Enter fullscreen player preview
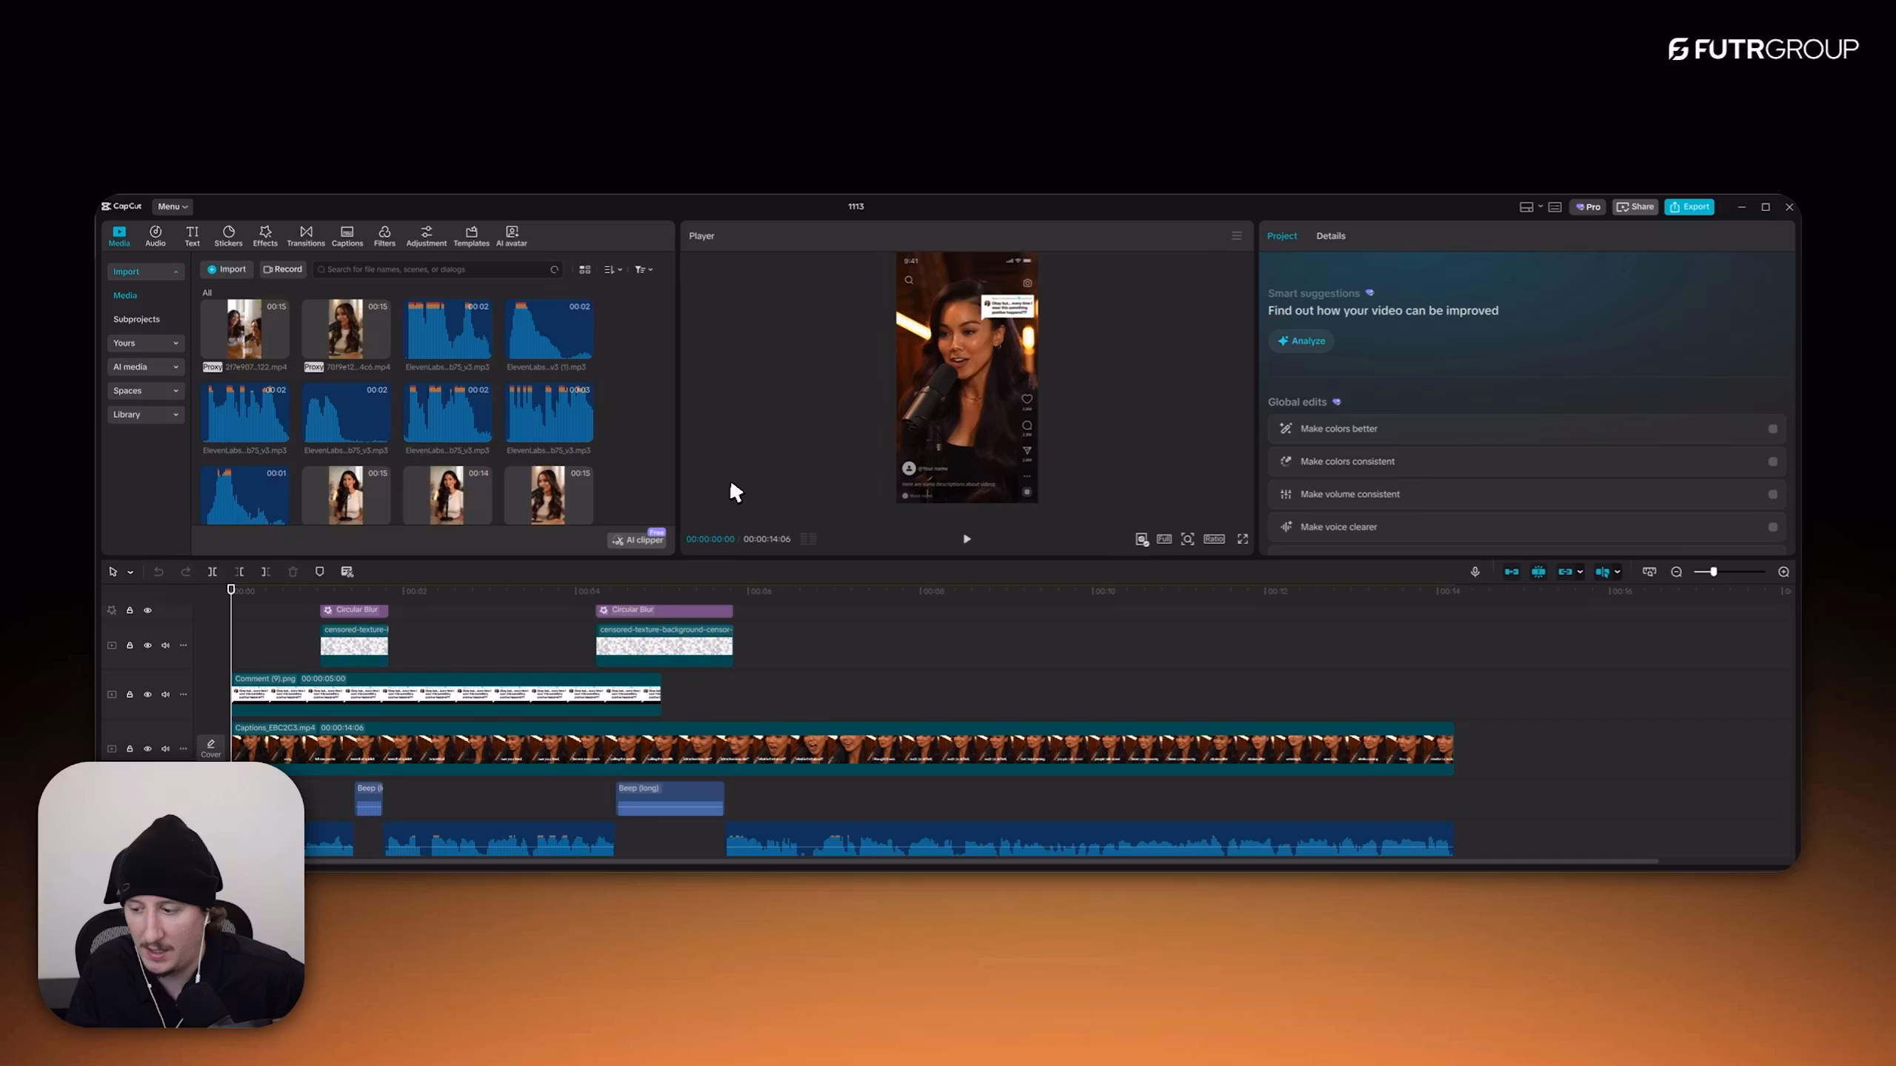Image resolution: width=1896 pixels, height=1066 pixels. (1242, 539)
